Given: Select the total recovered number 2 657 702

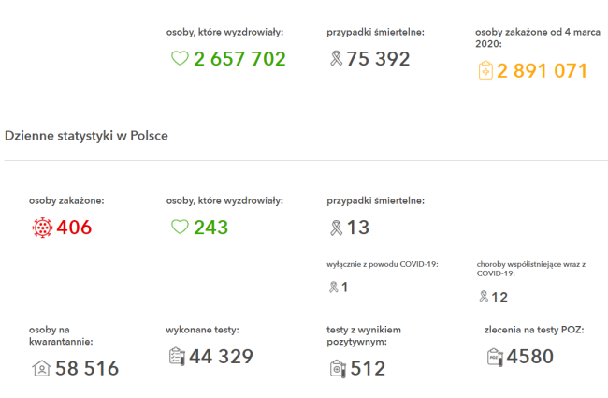Looking at the screenshot, I should tap(239, 59).
